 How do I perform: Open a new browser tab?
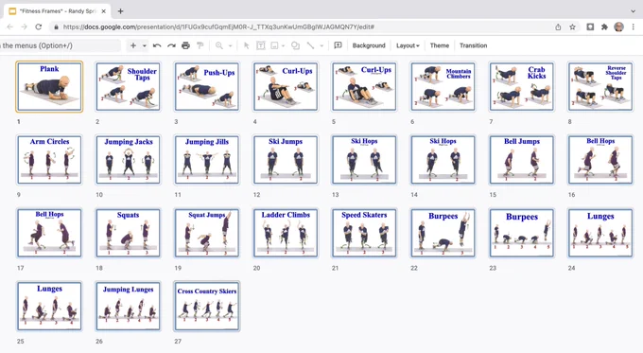pyautogui.click(x=121, y=11)
